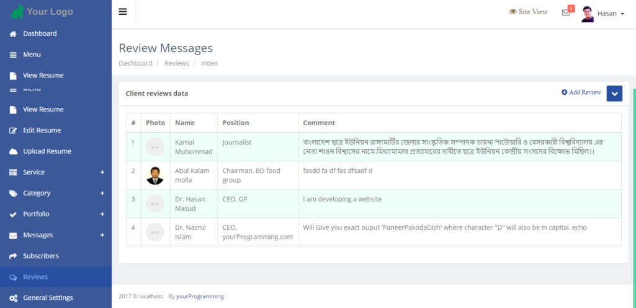Click the Upload Resume cloud icon
636x308 pixels.
click(x=13, y=151)
